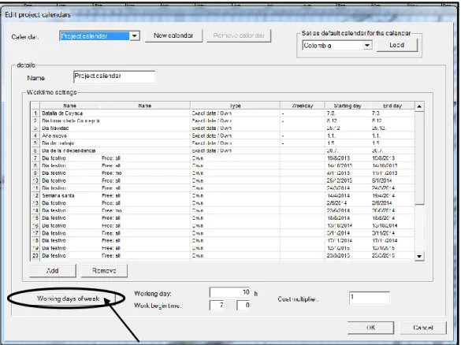
Task: Click row number 7 header
Action: [35, 158]
